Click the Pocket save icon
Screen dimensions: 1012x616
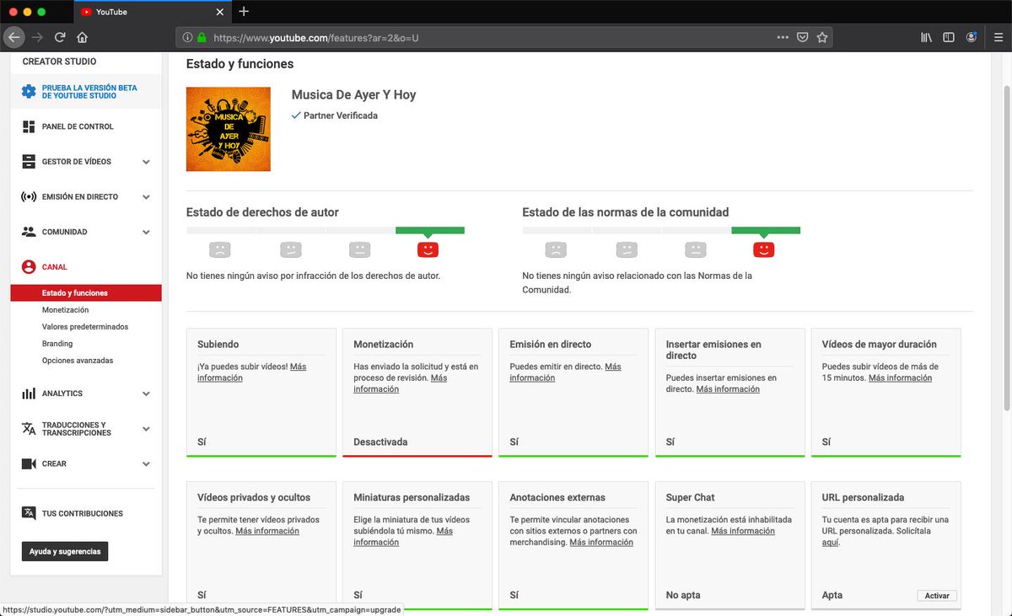coord(803,37)
